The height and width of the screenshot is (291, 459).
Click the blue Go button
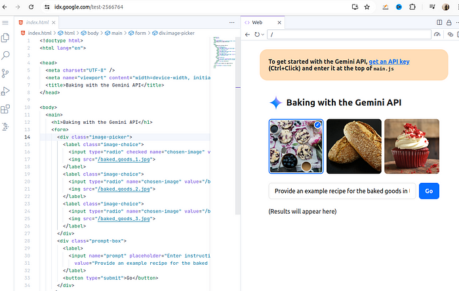pos(429,191)
